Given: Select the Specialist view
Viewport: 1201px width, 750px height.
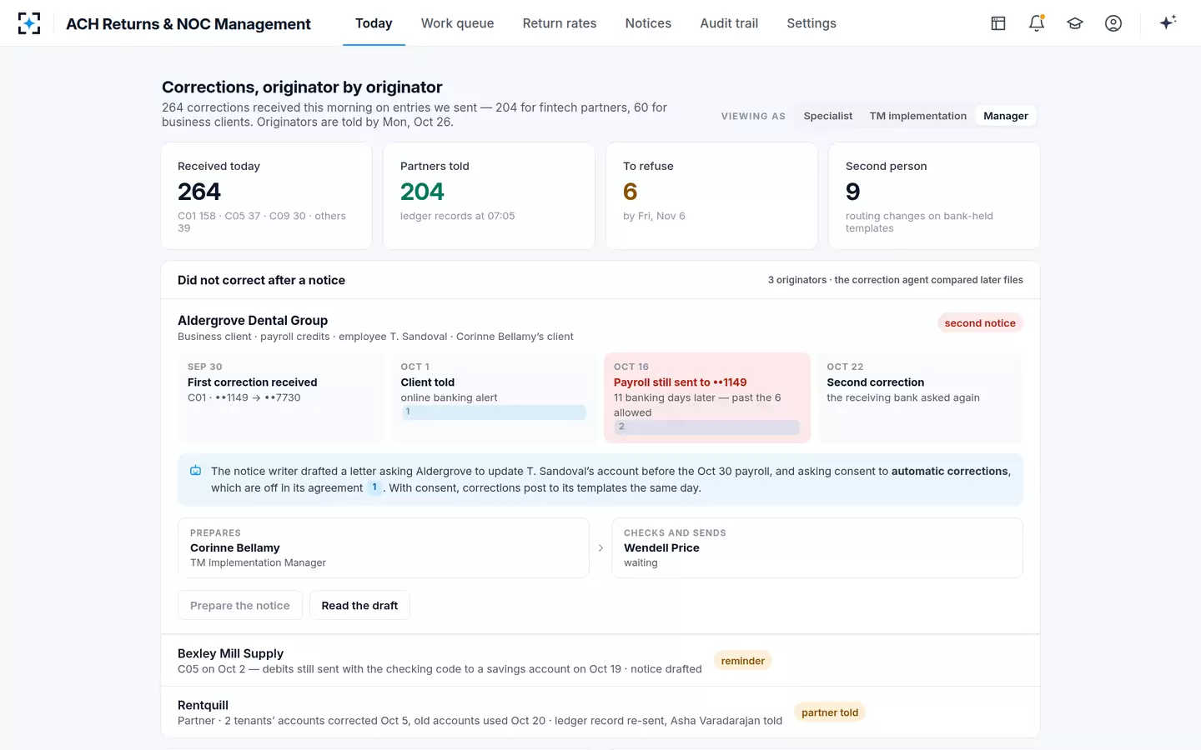Looking at the screenshot, I should (x=828, y=116).
